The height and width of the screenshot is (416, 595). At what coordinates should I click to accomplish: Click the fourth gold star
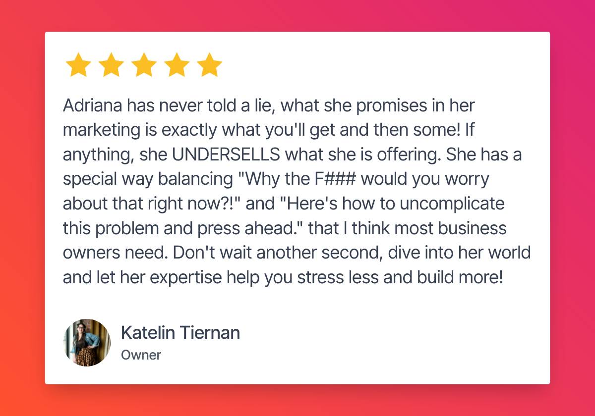coord(177,65)
